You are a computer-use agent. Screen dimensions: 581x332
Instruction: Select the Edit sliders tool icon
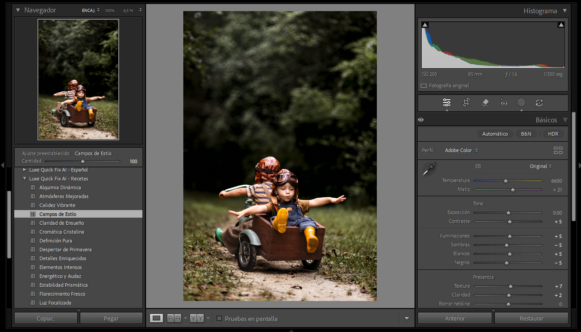coord(447,103)
